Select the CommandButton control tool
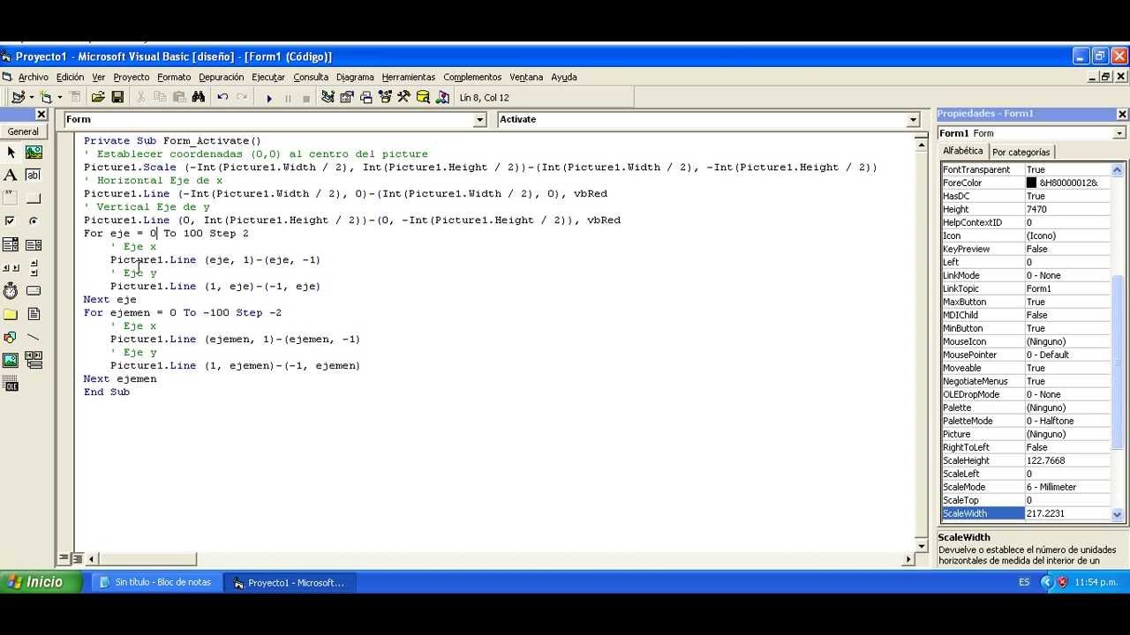 [x=34, y=198]
